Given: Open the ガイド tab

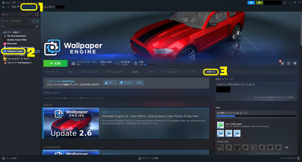Looking at the screenshot, I should 151,72.
